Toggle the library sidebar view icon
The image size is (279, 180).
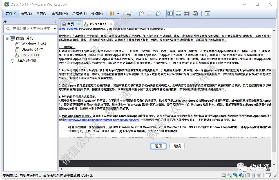pyautogui.click(x=170, y=14)
